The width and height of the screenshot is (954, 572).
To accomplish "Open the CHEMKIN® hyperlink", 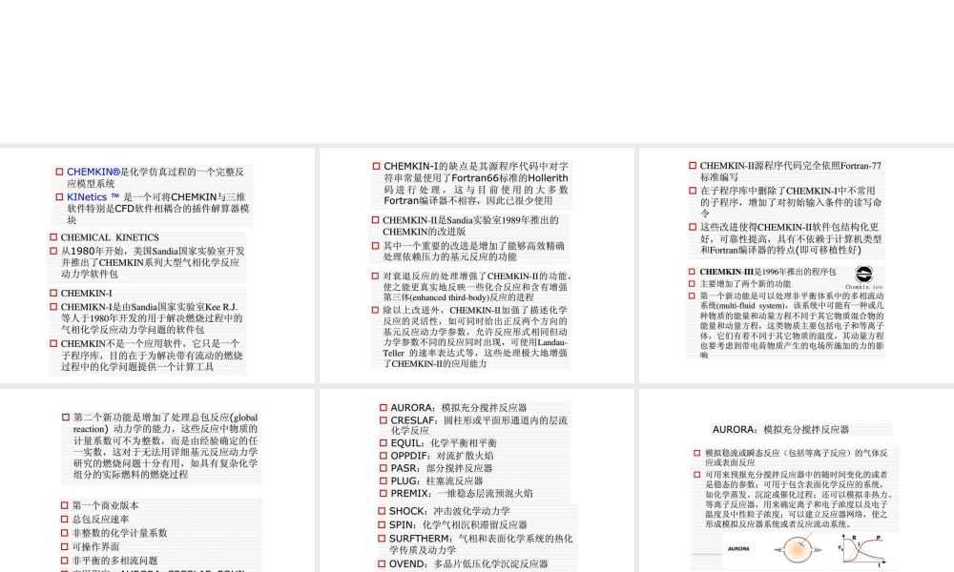I will click(x=92, y=172).
